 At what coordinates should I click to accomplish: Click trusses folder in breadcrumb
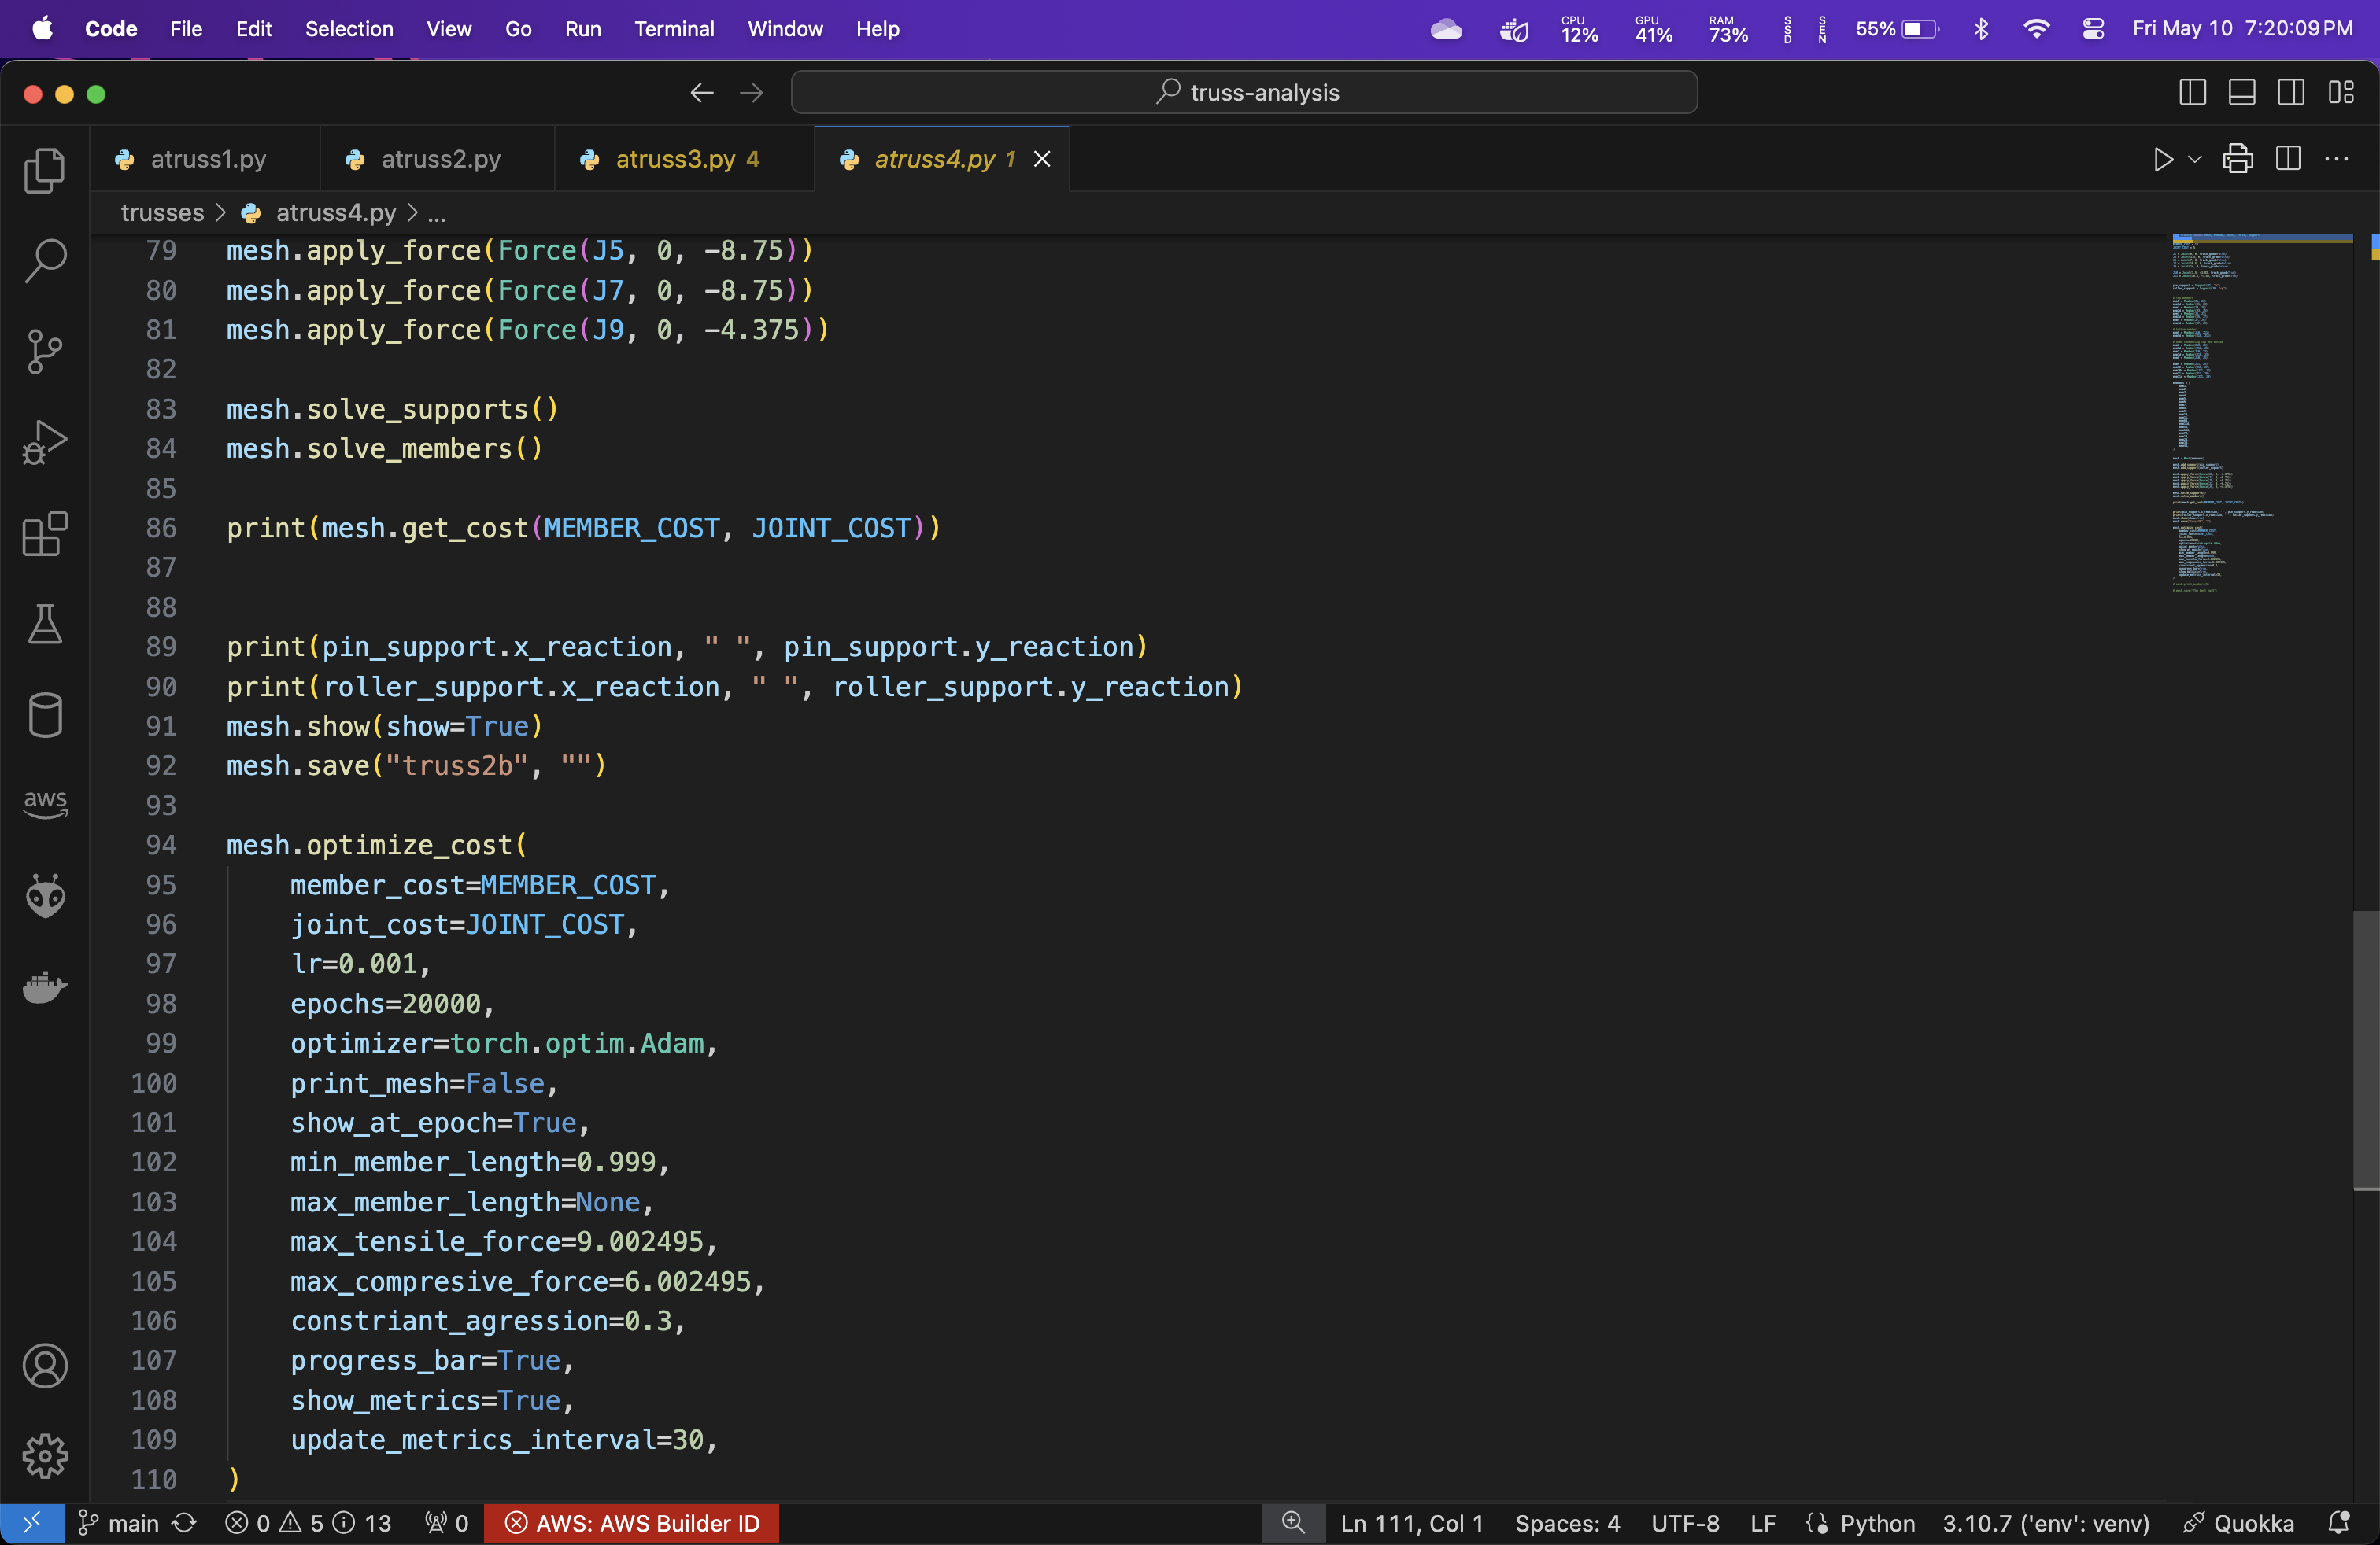[162, 213]
